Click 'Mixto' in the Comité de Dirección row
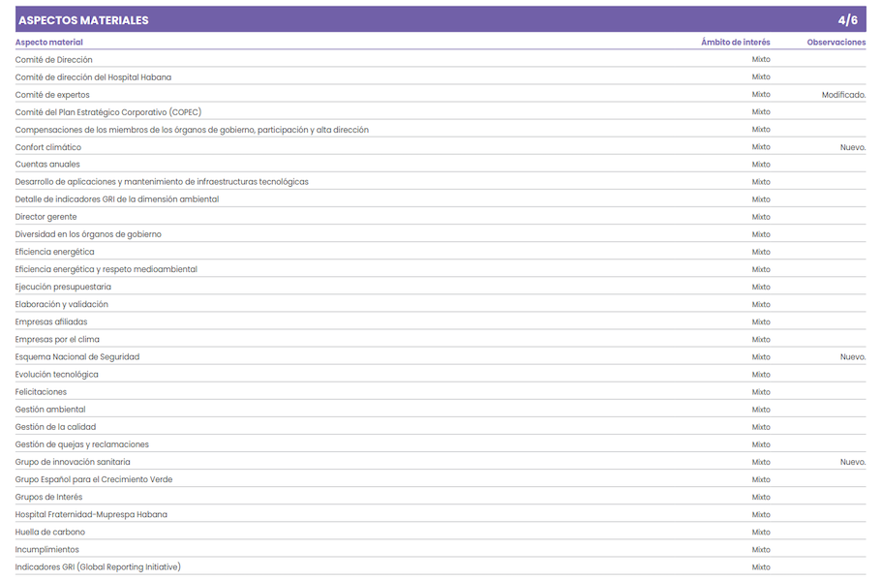Image resolution: width=882 pixels, height=580 pixels. coord(761,59)
